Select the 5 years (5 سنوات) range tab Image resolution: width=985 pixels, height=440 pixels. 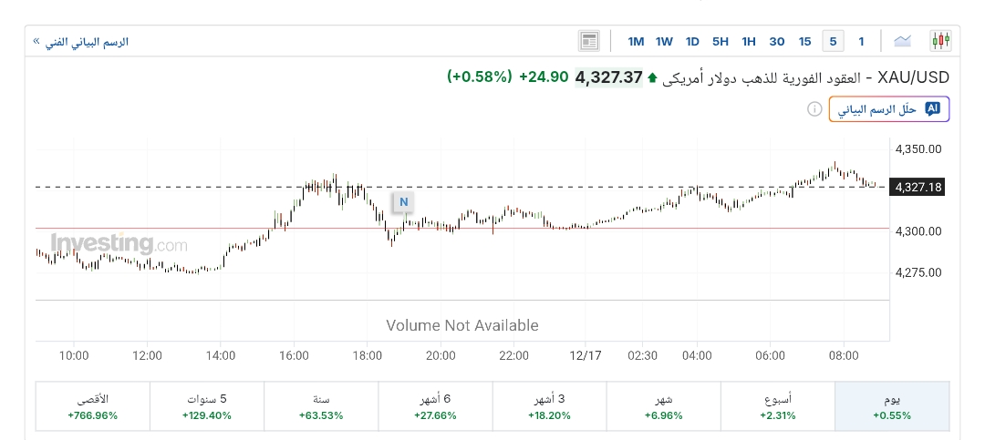pos(206,406)
